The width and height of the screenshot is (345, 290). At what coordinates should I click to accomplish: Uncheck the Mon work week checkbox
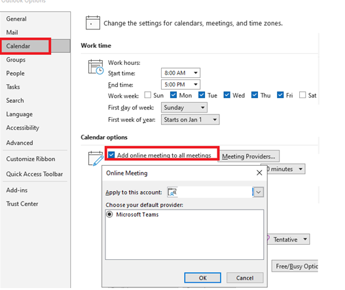[173, 95]
